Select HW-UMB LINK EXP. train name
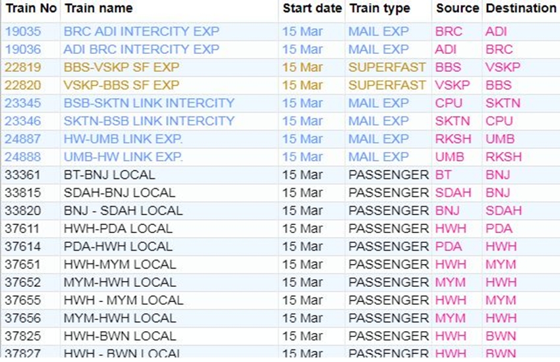 click(x=123, y=139)
